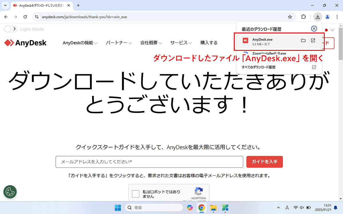343x214 pixels.
Task: Open the Chrome profile avatar
Action: click(x=328, y=17)
